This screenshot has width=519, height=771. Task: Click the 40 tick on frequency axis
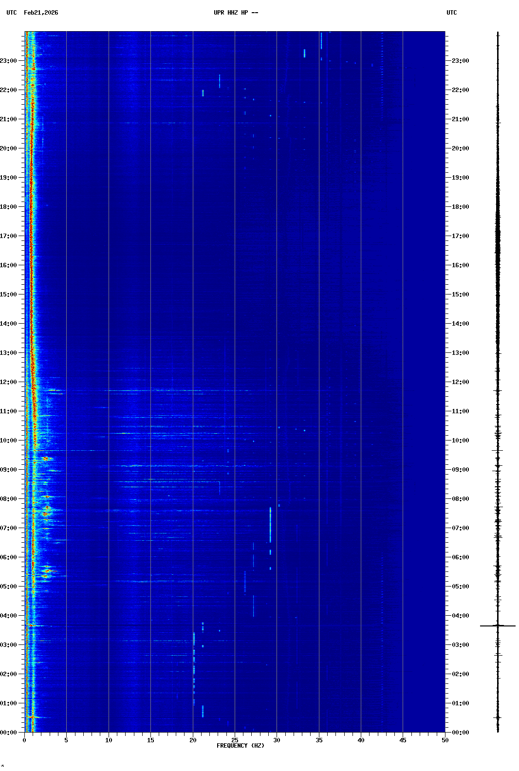pos(361,740)
